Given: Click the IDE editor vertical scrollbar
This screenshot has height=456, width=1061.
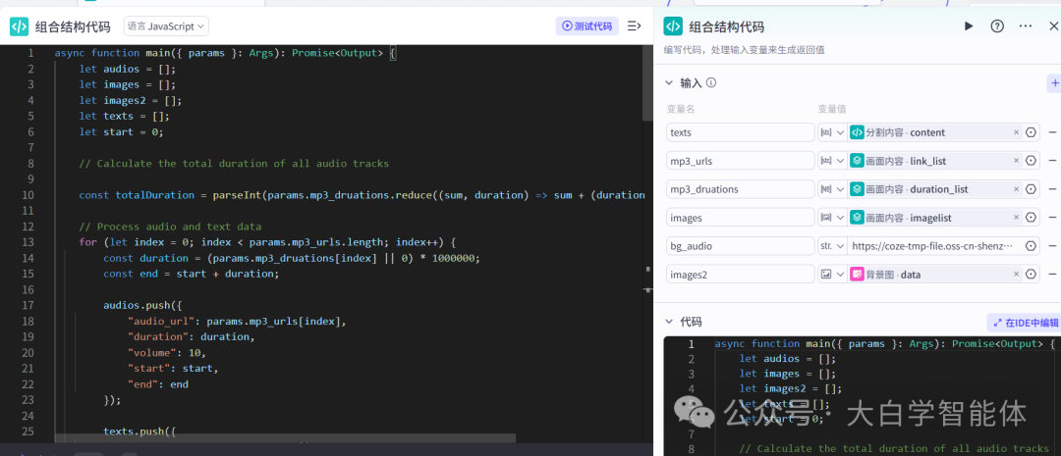Looking at the screenshot, I should (x=647, y=81).
